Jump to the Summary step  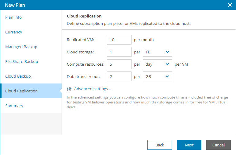tap(14, 106)
